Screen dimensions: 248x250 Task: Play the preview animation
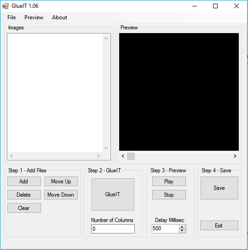(169, 181)
